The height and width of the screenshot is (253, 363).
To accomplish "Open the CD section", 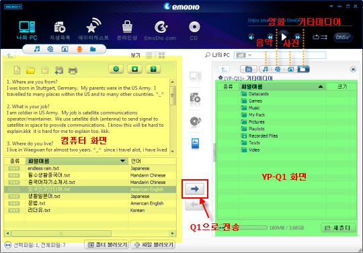I will click(194, 31).
